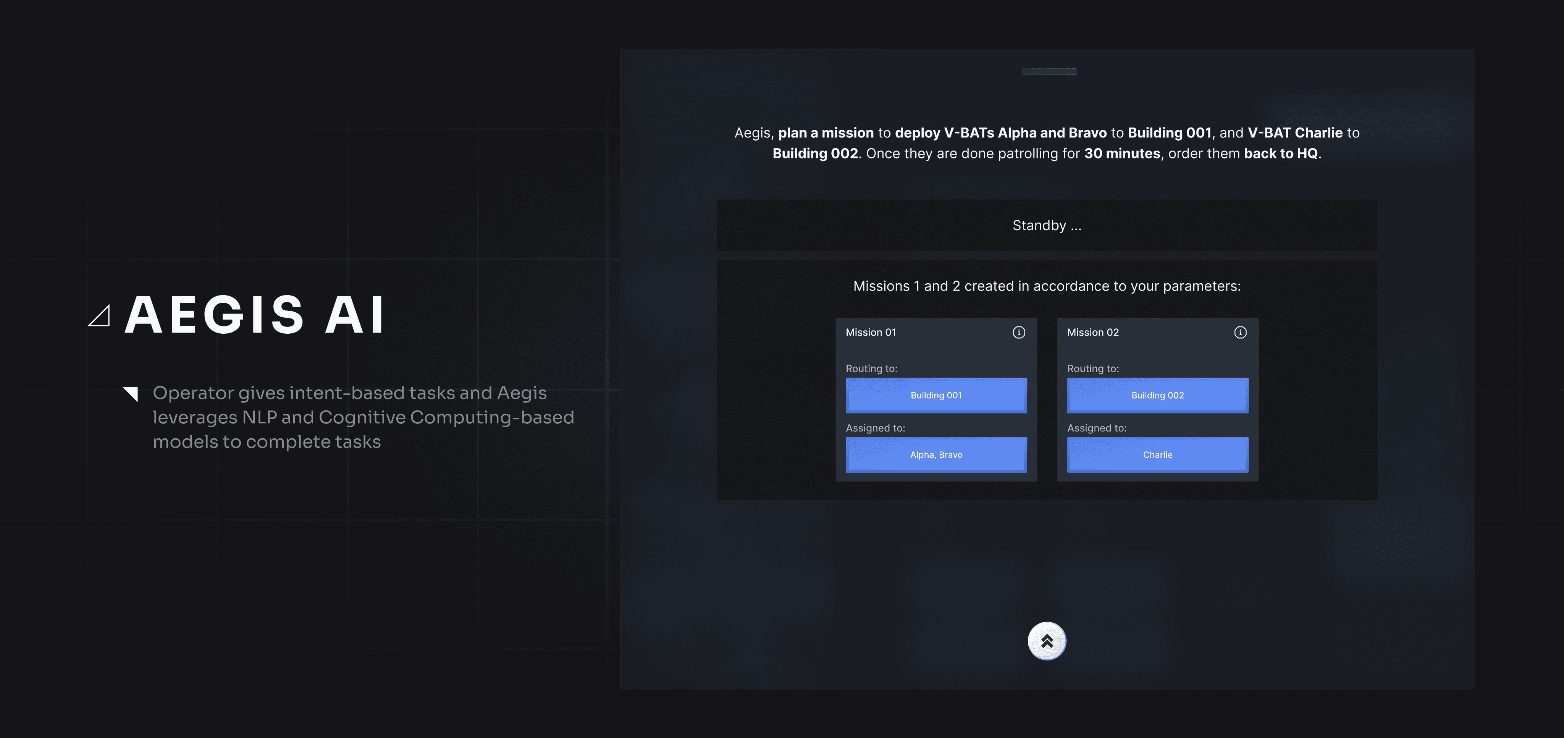
Task: Click the 'Operator gives intent-based tasks' description
Action: (363, 418)
